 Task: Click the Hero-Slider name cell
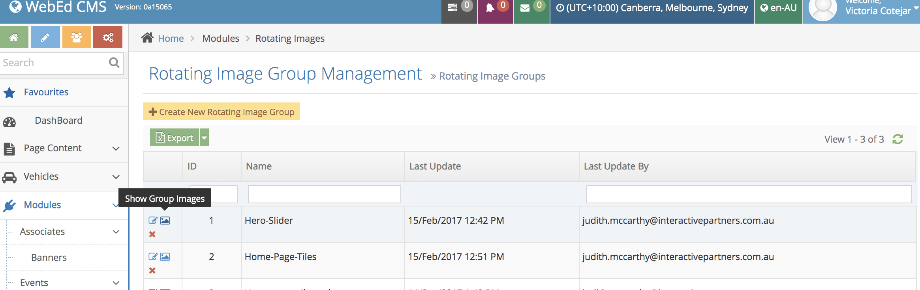[x=323, y=224]
